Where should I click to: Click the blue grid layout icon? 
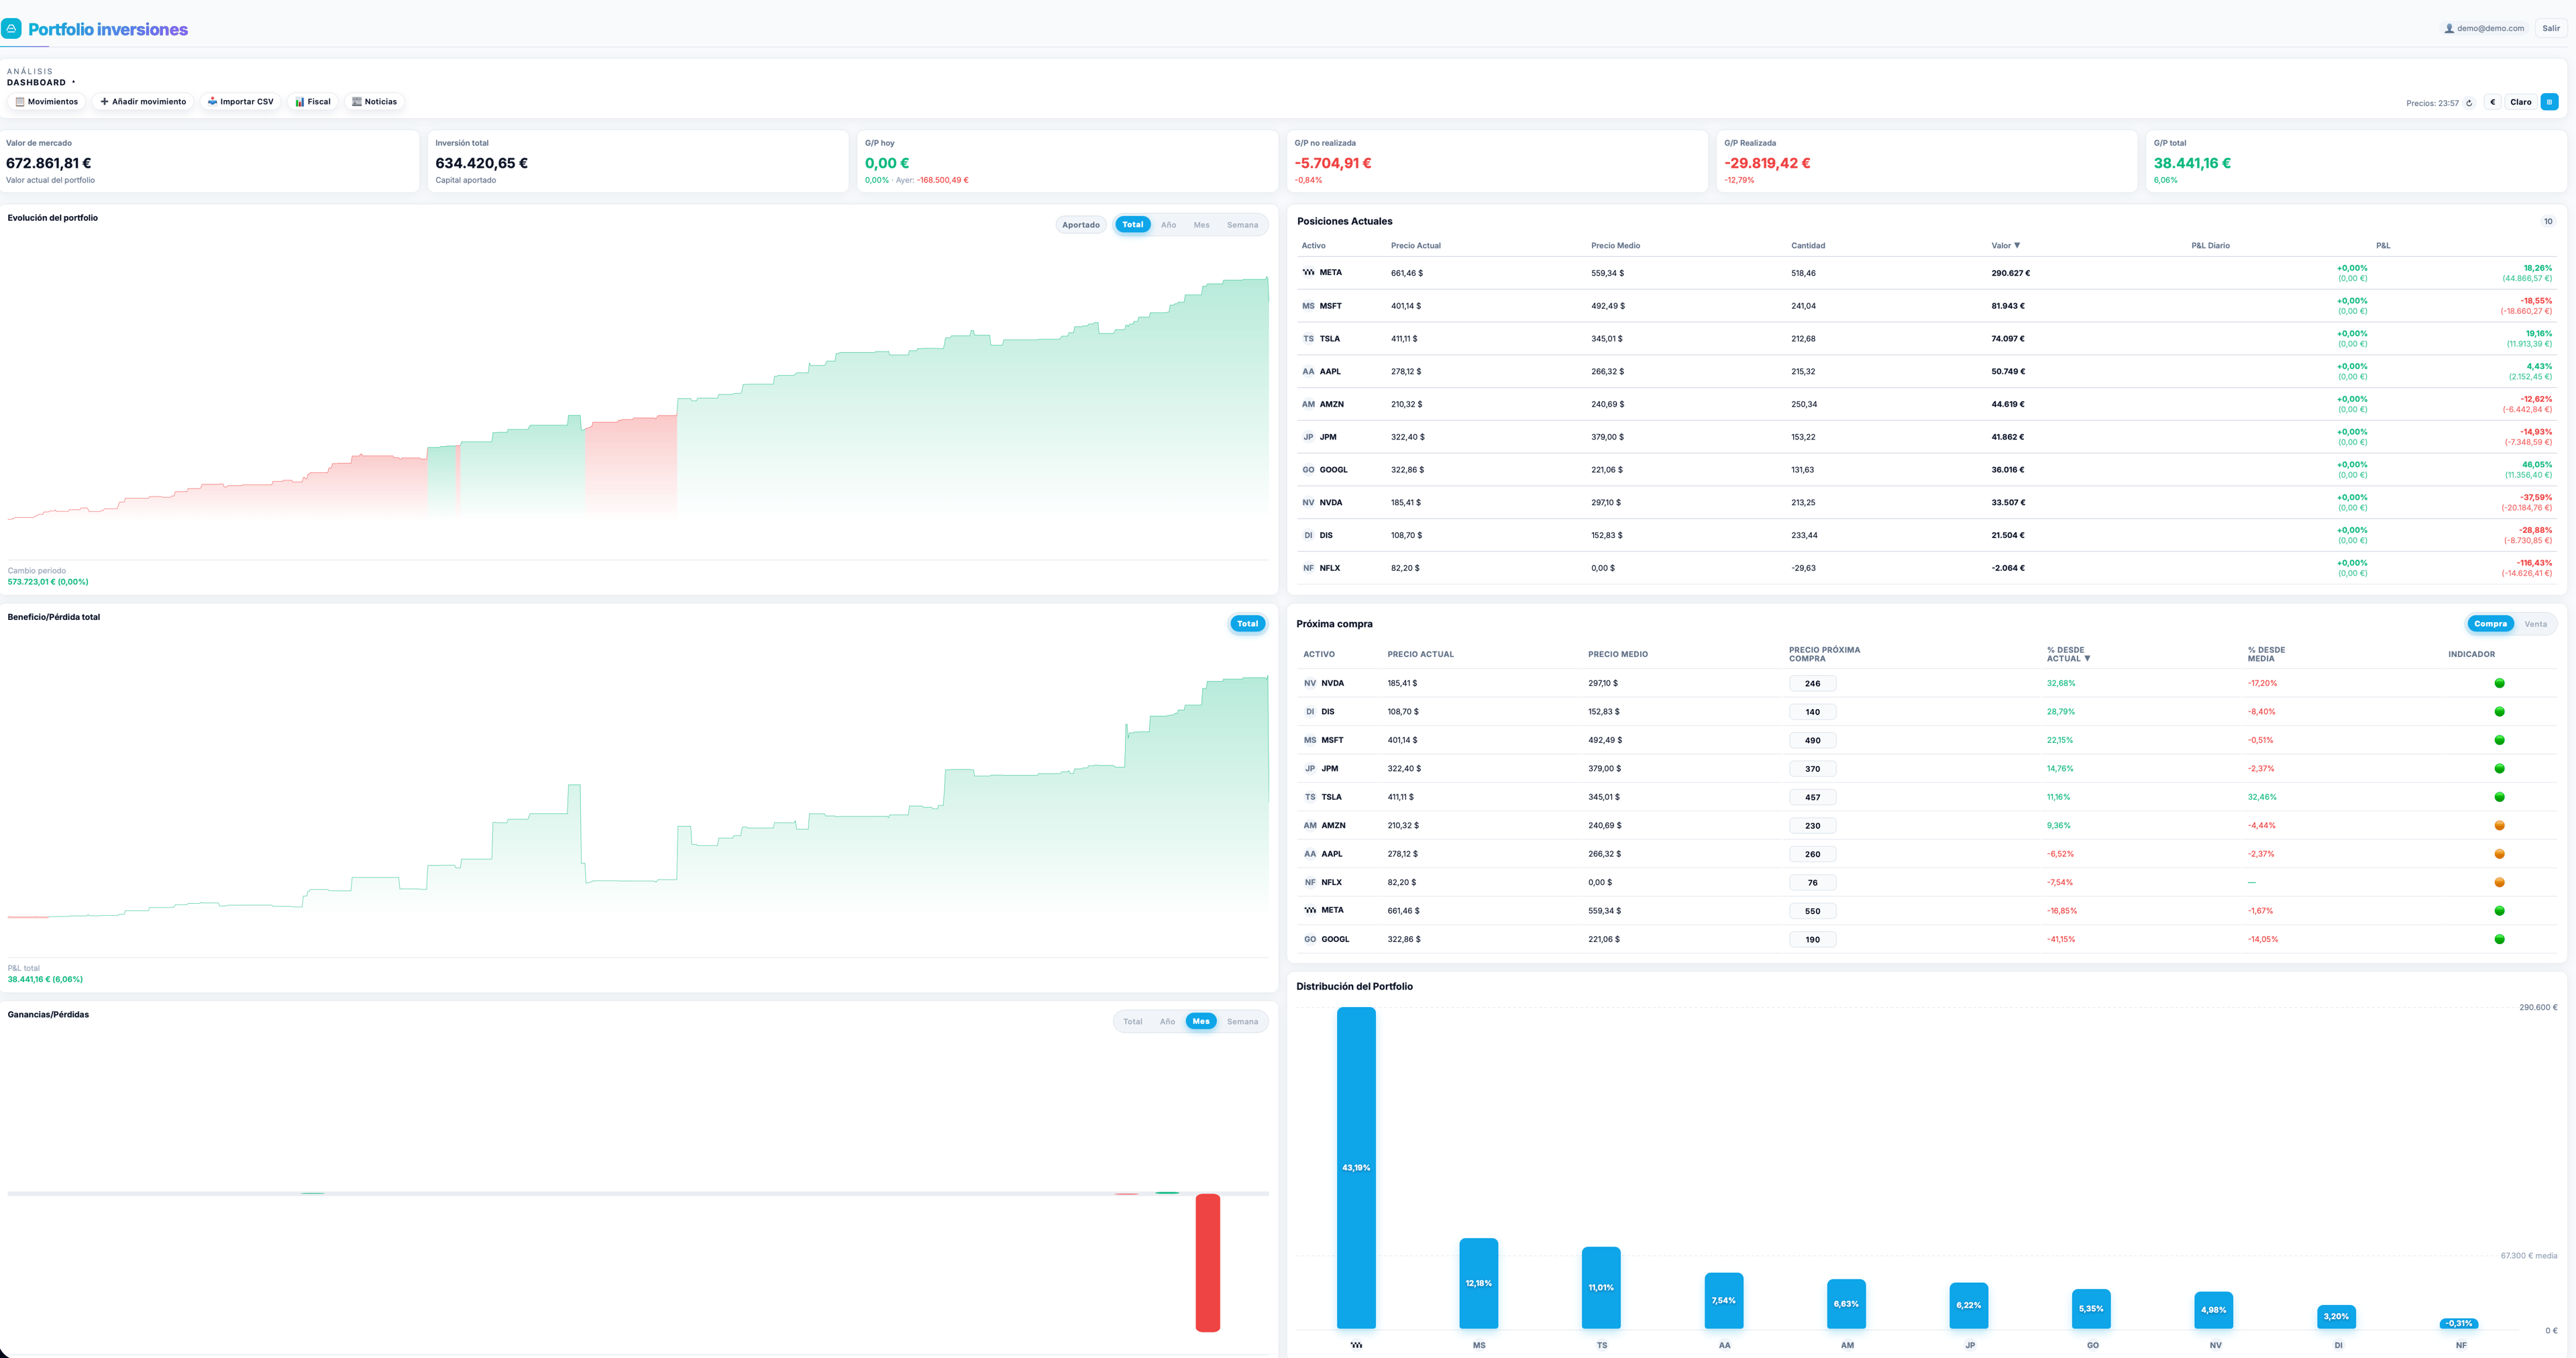[2549, 102]
